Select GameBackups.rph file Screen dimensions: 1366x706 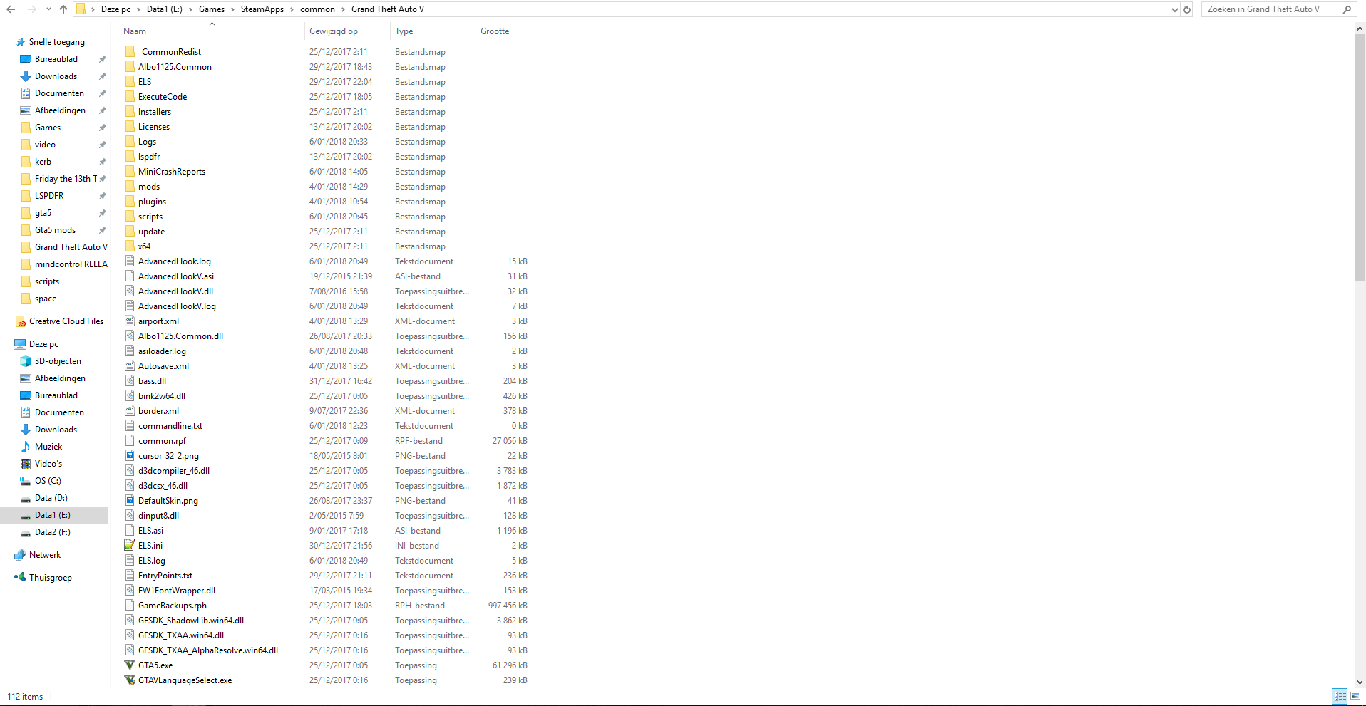(x=173, y=606)
